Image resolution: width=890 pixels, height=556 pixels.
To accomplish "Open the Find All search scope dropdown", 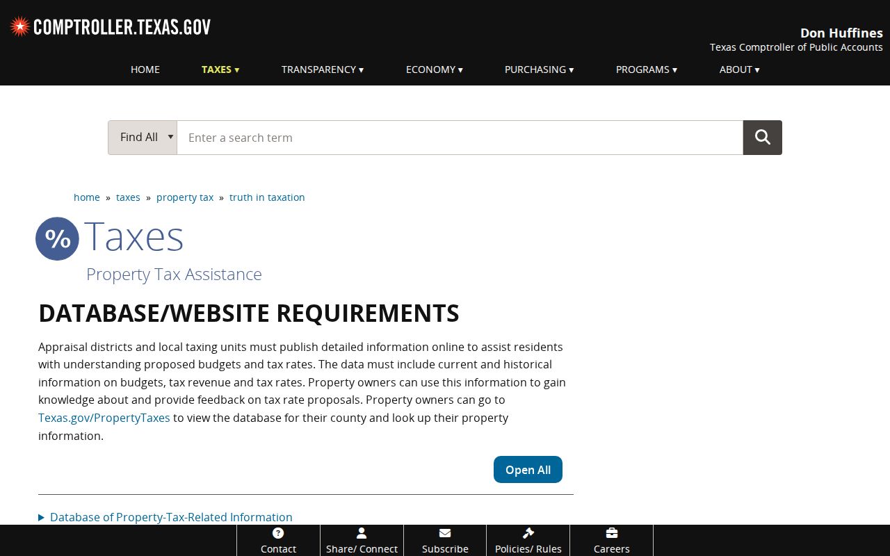I will click(x=143, y=138).
